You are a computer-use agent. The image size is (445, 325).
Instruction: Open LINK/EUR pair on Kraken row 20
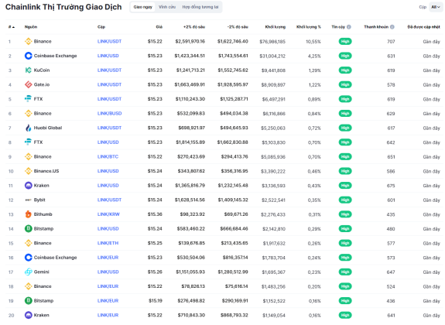[108, 315]
